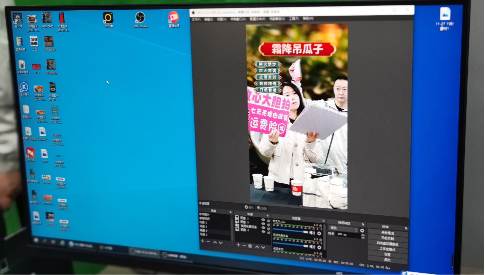Pop out the controls dock
Viewport: 485px width, 275px height.
point(406,228)
